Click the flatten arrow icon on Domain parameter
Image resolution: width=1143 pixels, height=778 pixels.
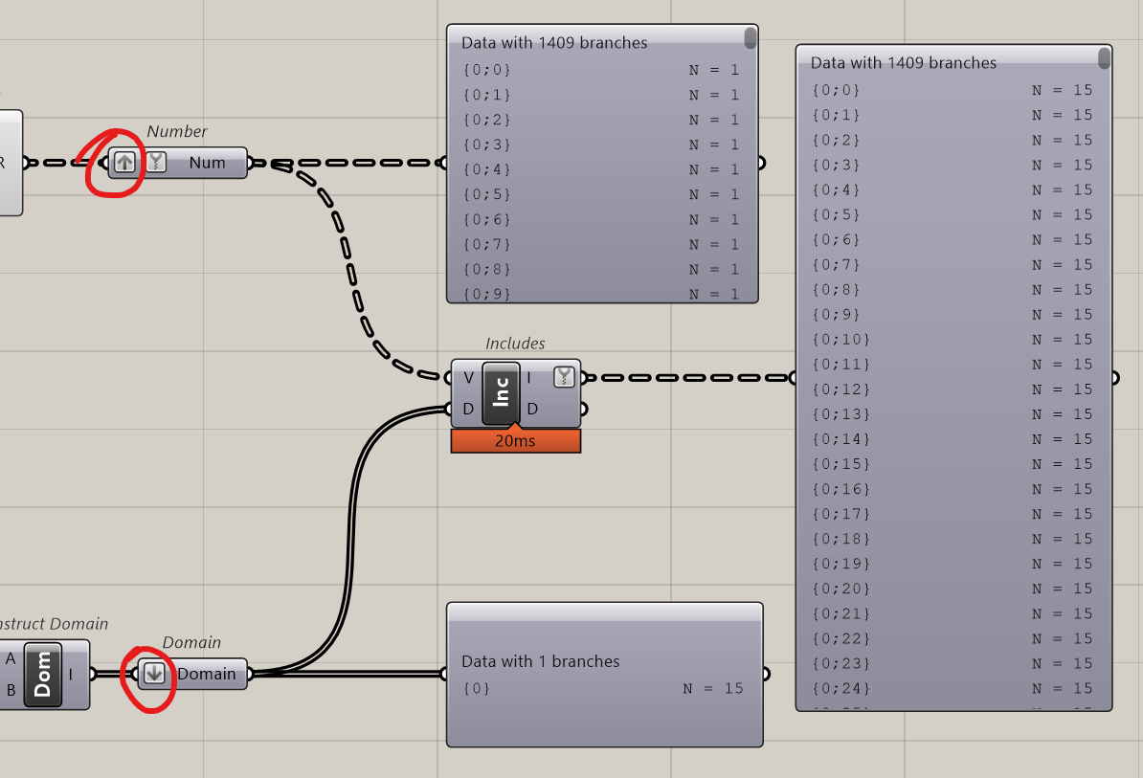pos(154,674)
